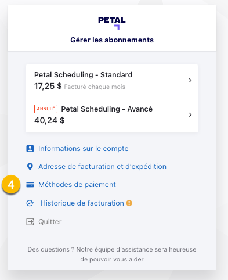The height and width of the screenshot is (280, 228).
Task: Click the location pin address icon
Action: point(30,167)
